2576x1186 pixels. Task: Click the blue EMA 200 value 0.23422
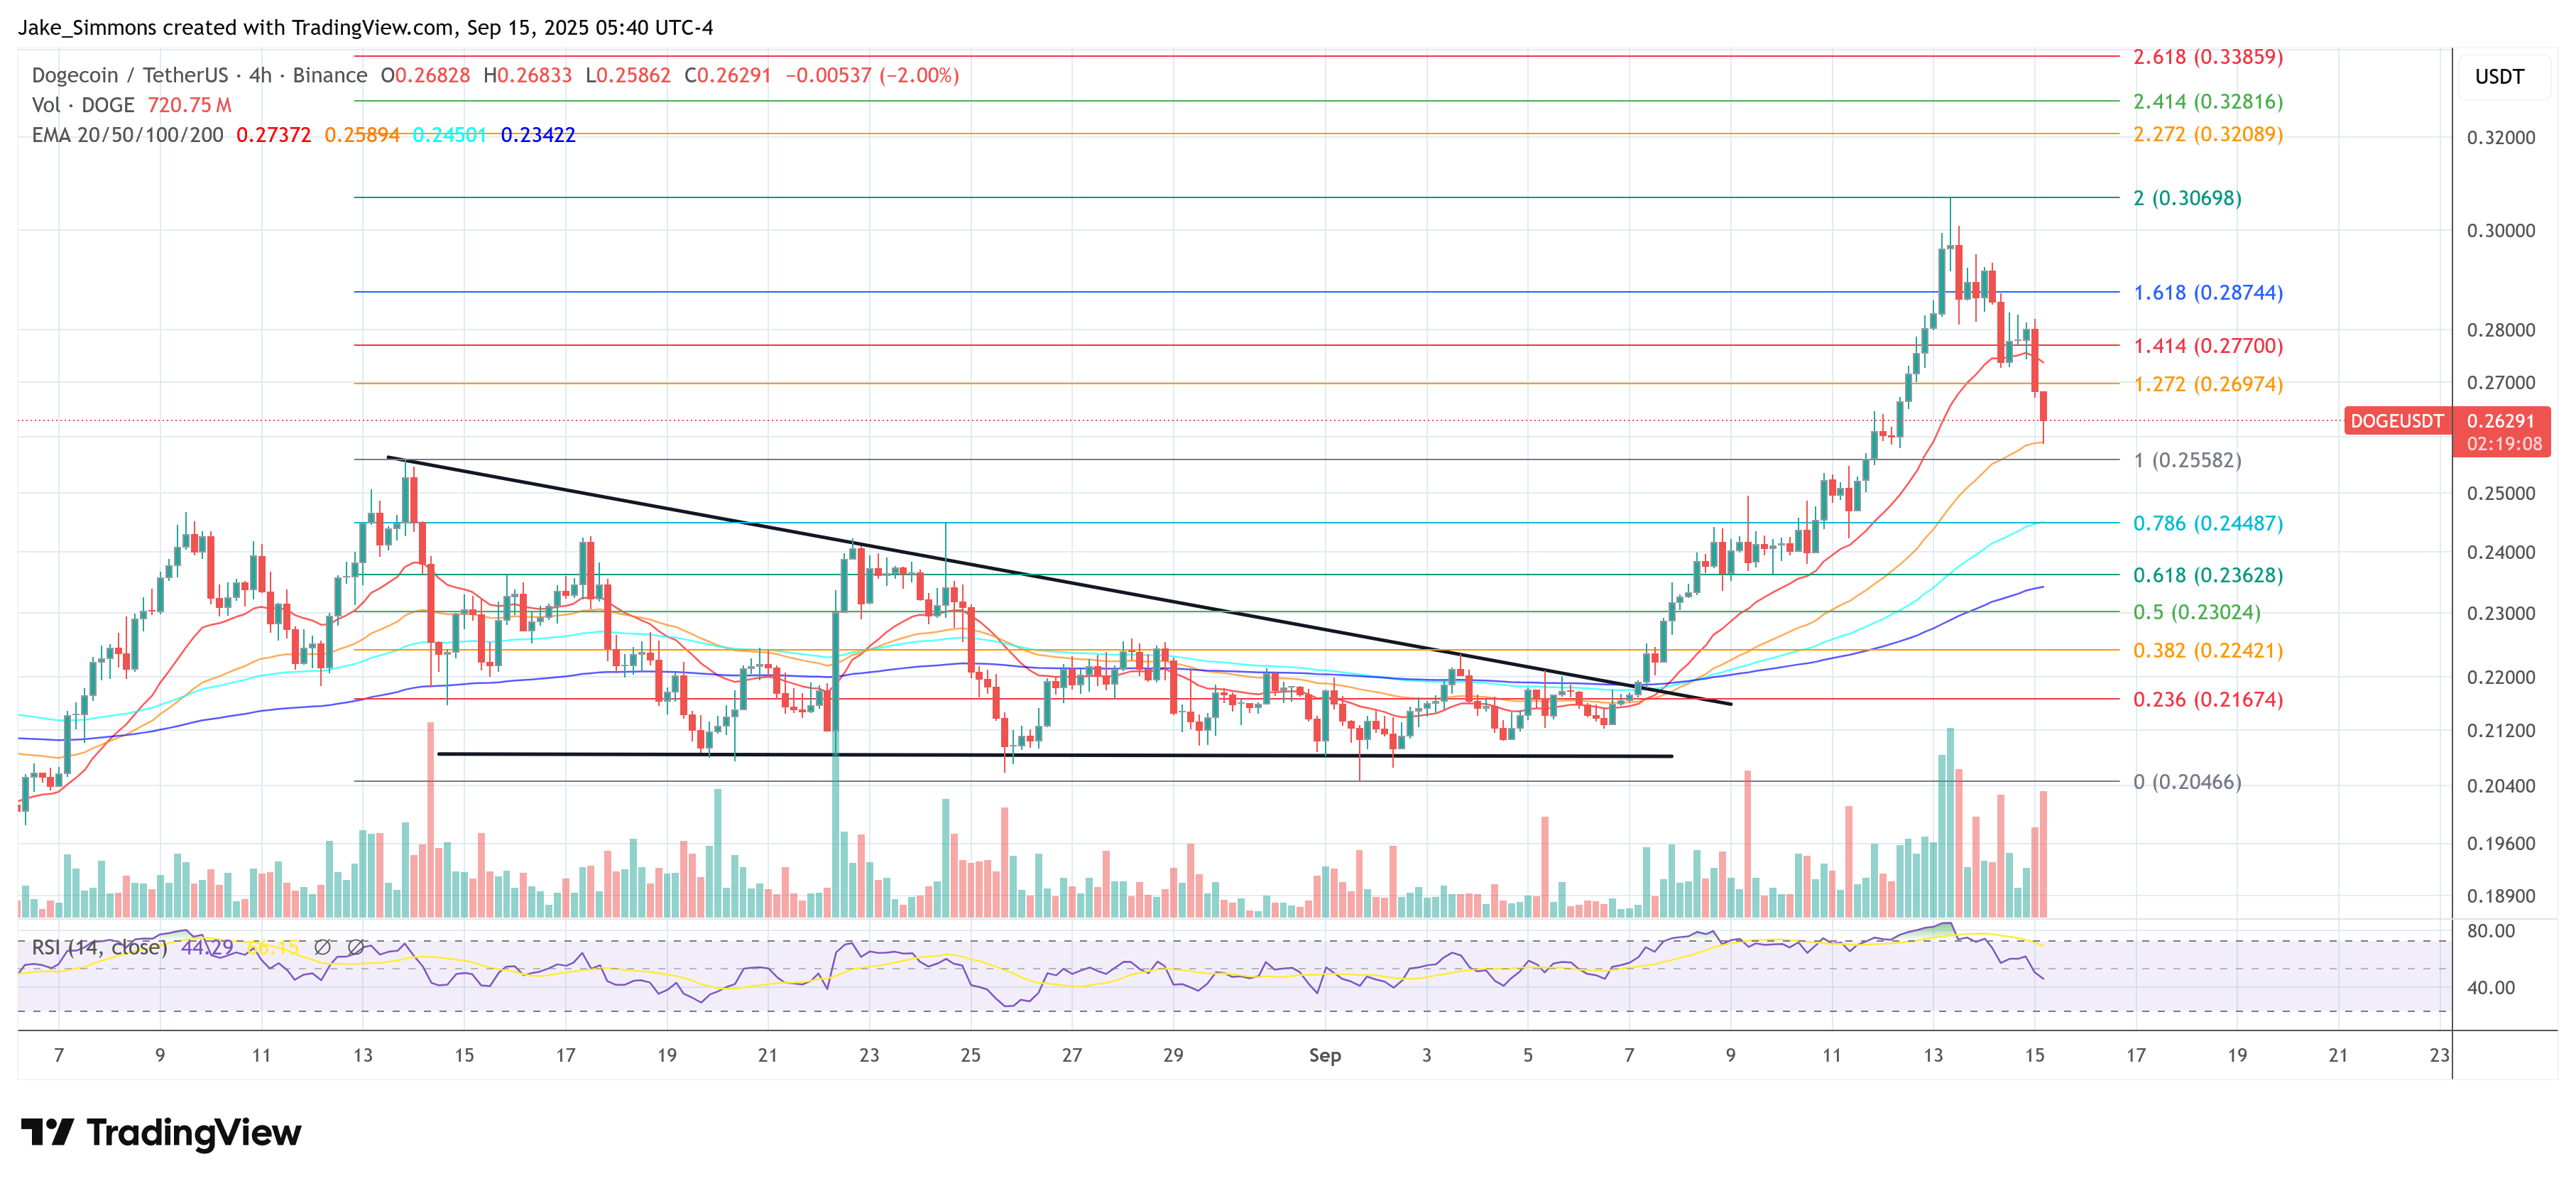coord(537,135)
